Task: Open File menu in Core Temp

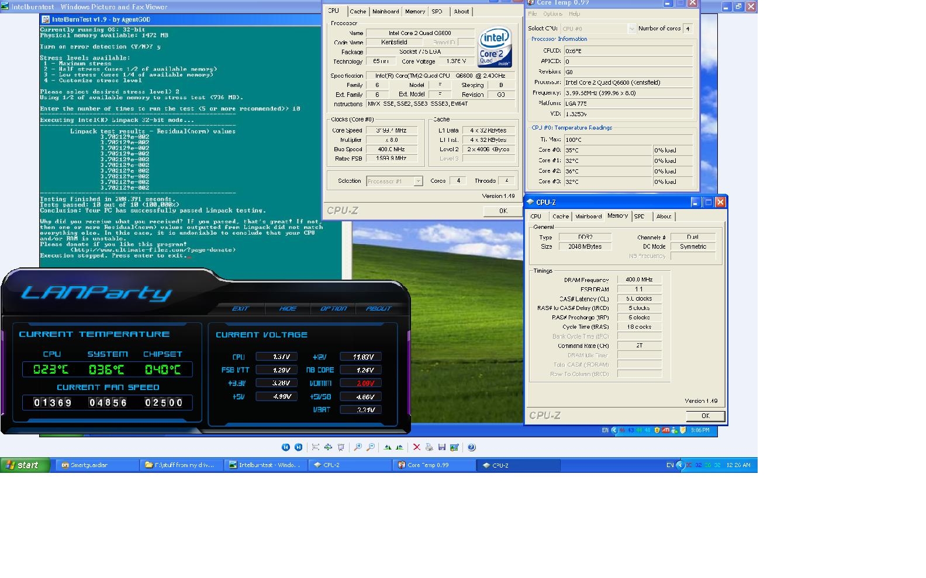Action: [533, 13]
